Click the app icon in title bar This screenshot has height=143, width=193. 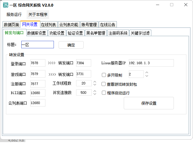point(6,5)
